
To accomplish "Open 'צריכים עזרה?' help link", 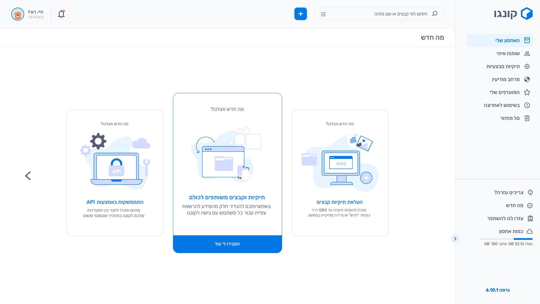I will (508, 193).
